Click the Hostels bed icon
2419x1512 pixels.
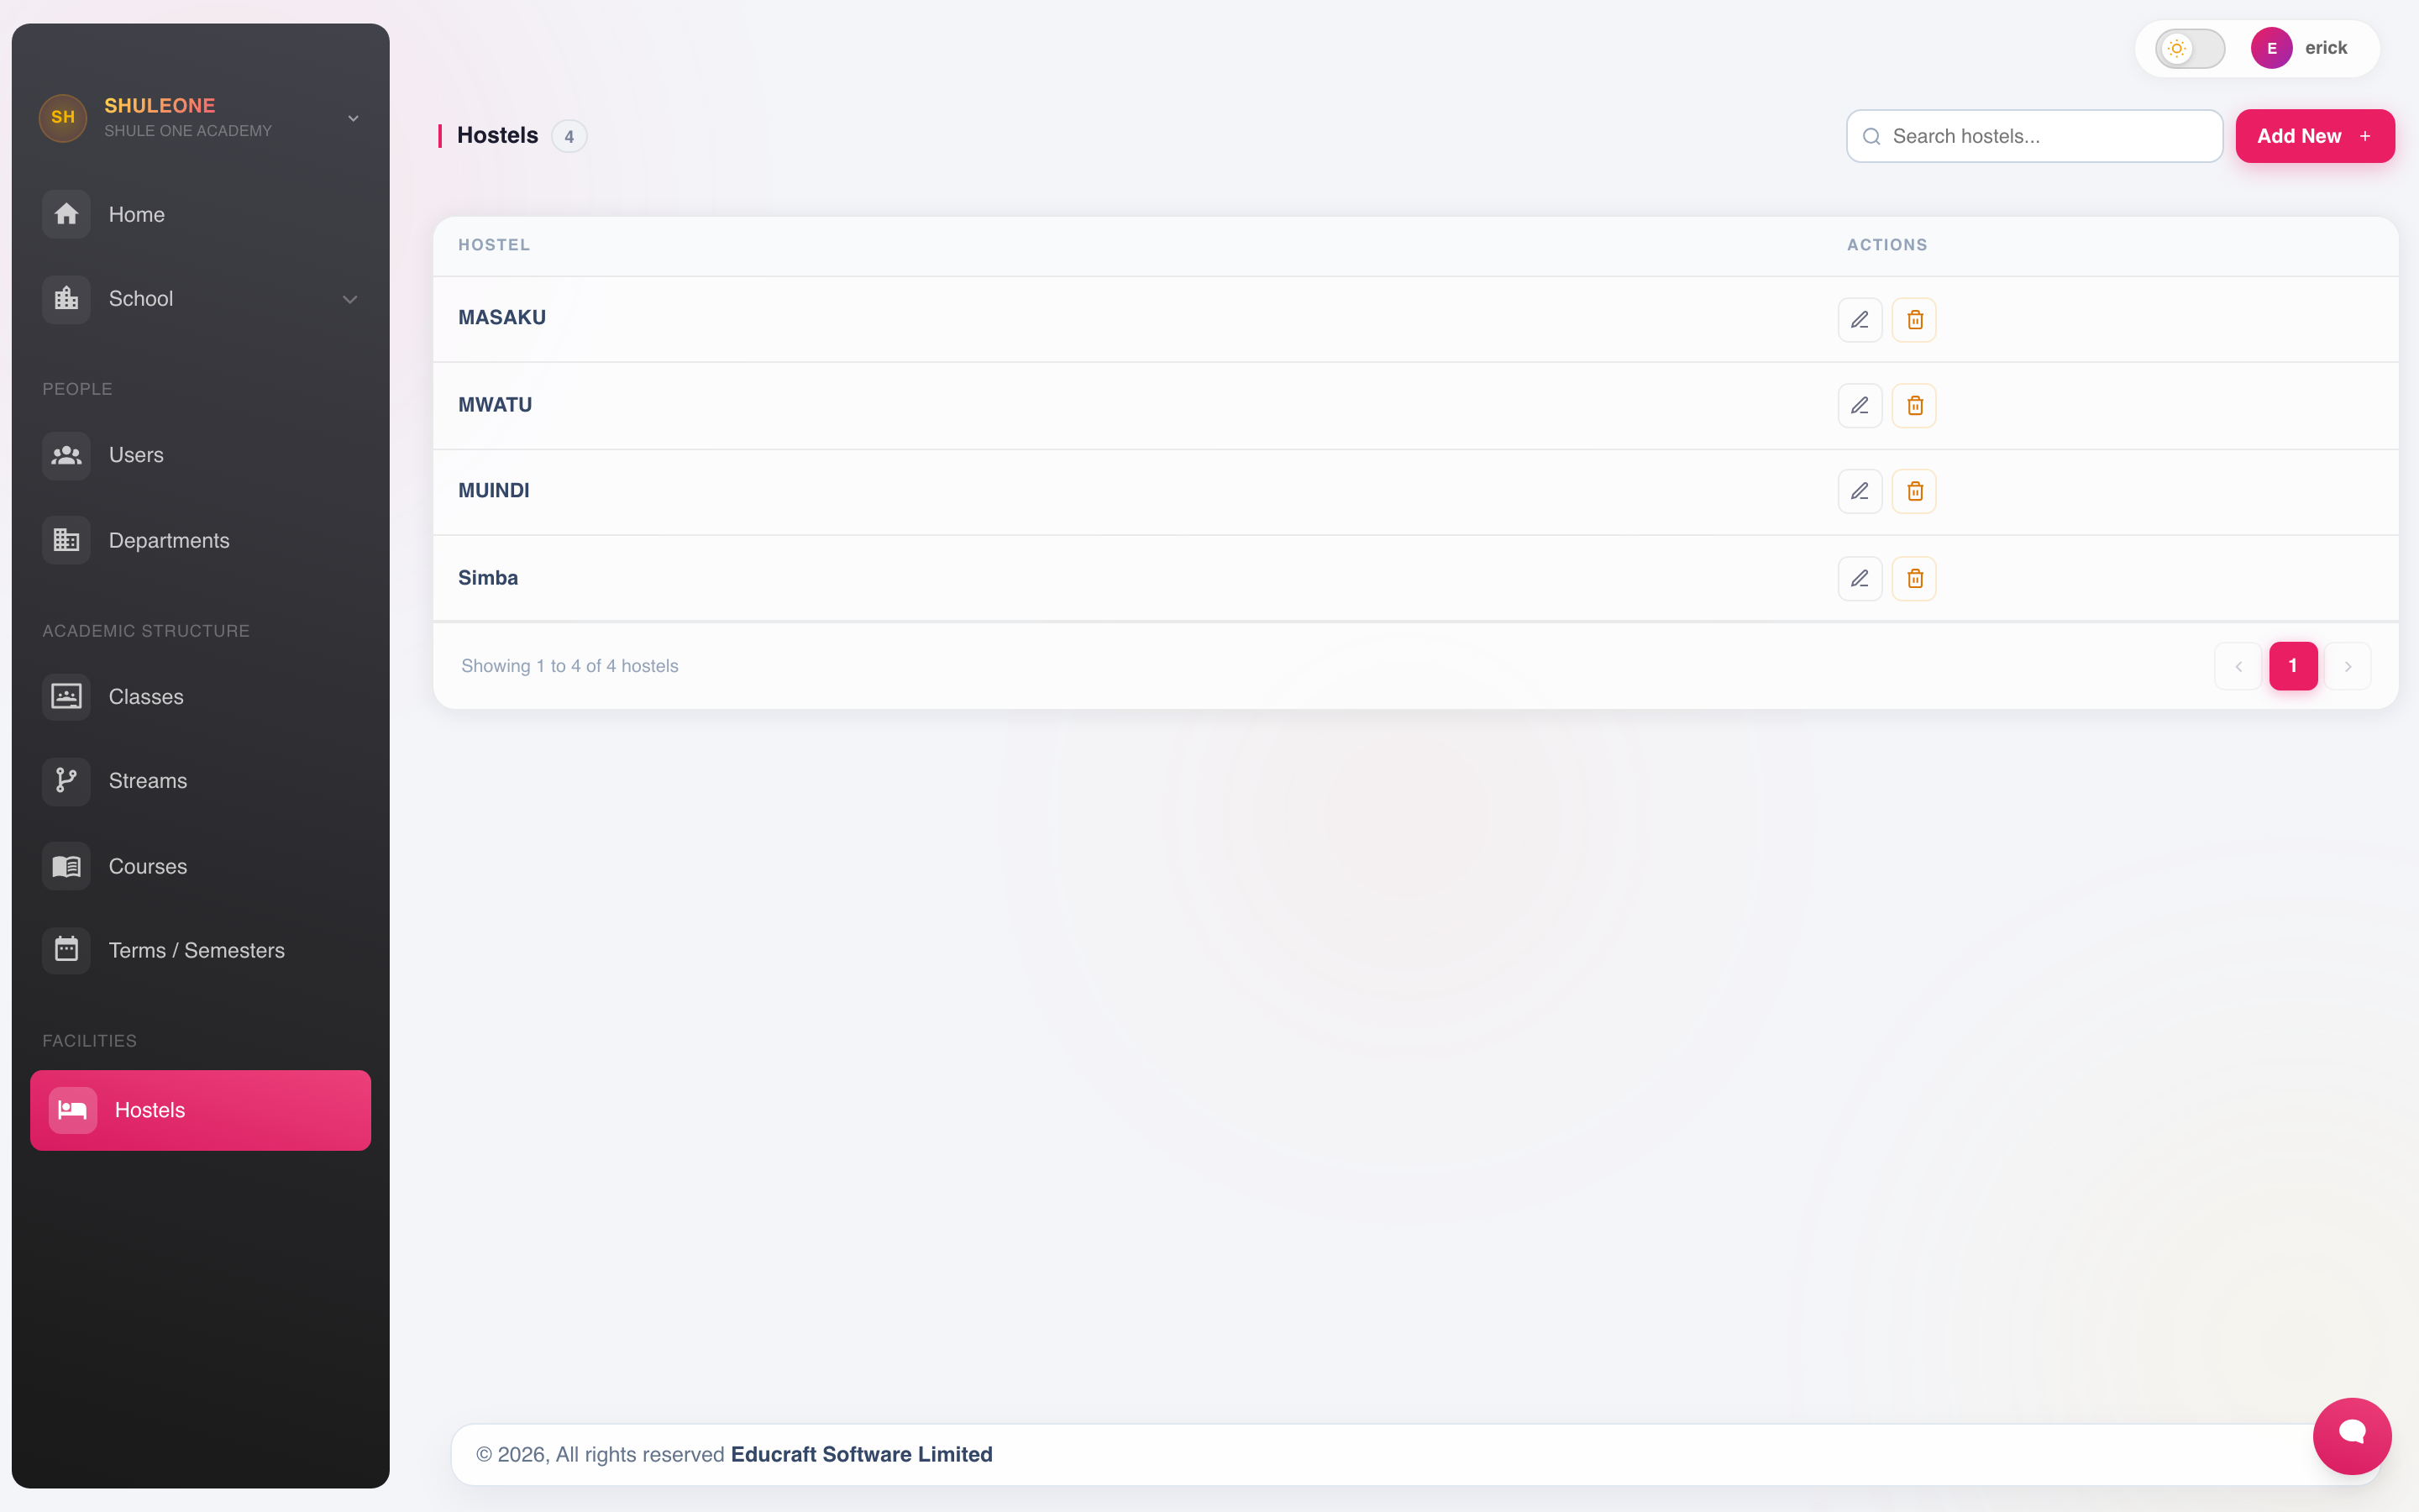73,1110
